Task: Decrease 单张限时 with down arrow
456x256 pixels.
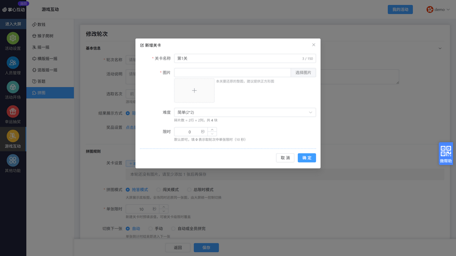Action: tap(163, 211)
